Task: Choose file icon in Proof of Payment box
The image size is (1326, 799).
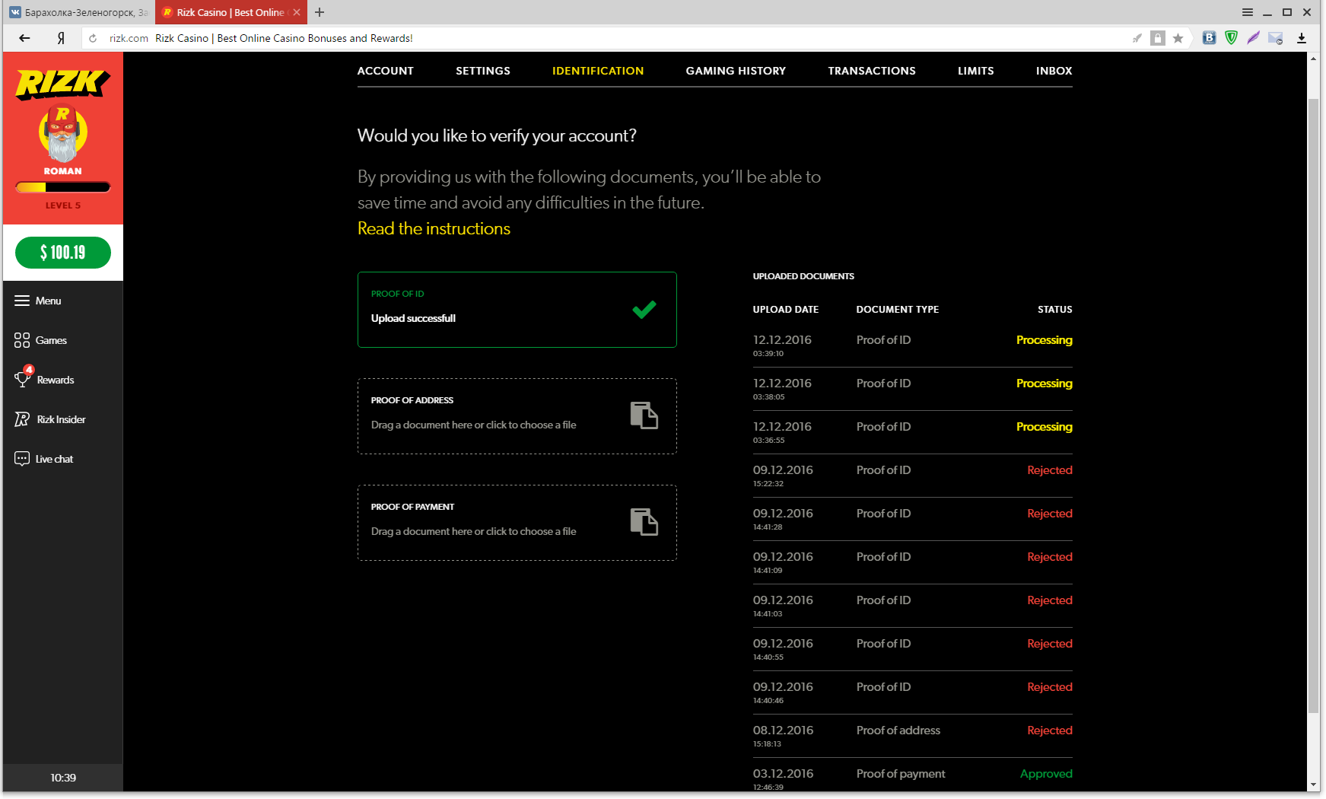Action: tap(644, 522)
